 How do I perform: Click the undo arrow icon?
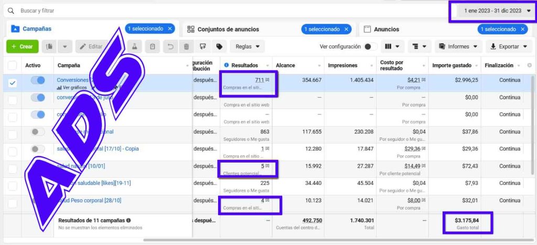(170, 46)
